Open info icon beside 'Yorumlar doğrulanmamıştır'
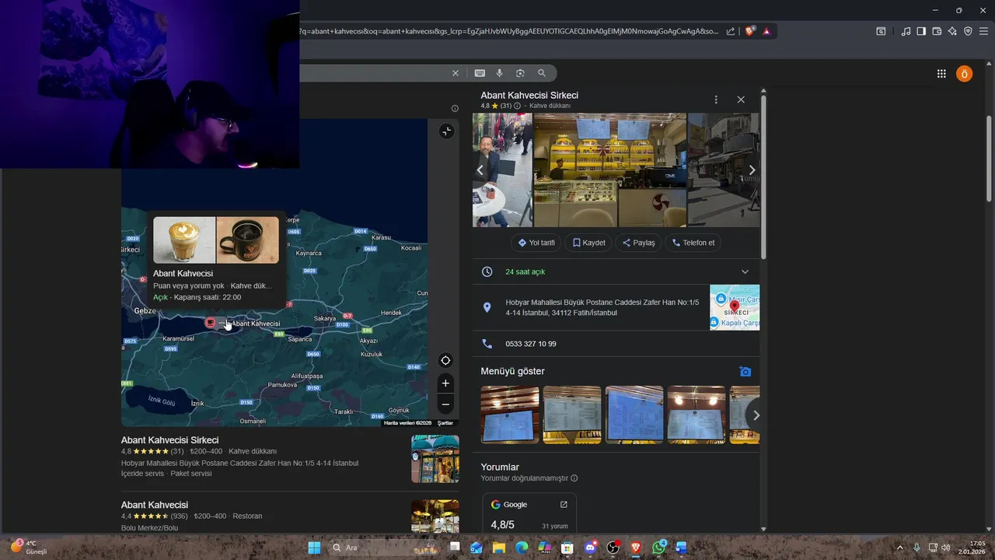The image size is (995, 560). coord(574,478)
